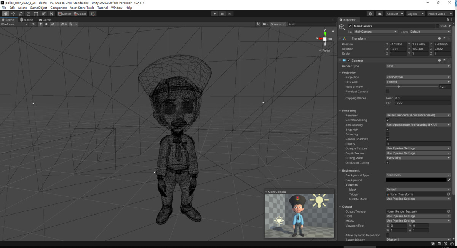Open the Account dropdown
The width and height of the screenshot is (457, 248).
[x=395, y=14]
